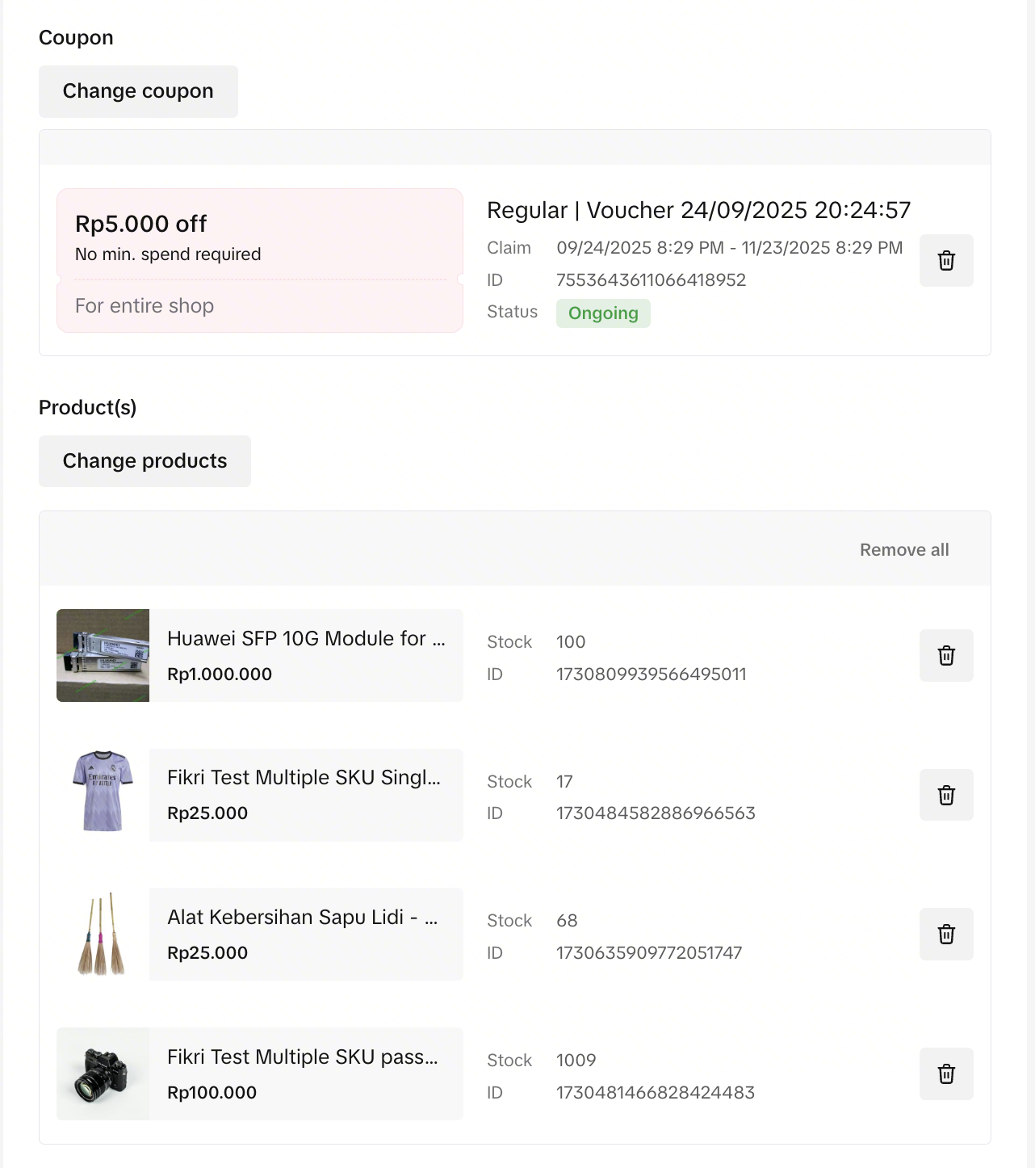Remove Fikri Test Multiple SKU pass trash icon
The height and width of the screenshot is (1168, 1035).
click(946, 1073)
